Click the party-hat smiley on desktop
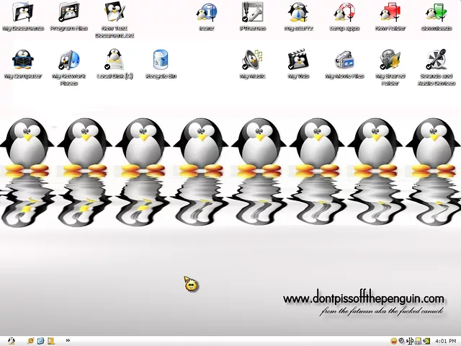 [191, 284]
